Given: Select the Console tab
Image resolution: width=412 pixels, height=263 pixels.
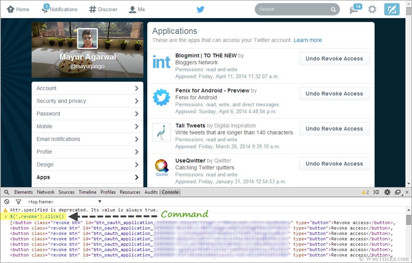Looking at the screenshot, I should (x=170, y=192).
